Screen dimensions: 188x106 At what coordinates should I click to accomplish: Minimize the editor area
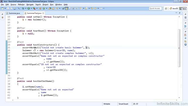point(176,13)
